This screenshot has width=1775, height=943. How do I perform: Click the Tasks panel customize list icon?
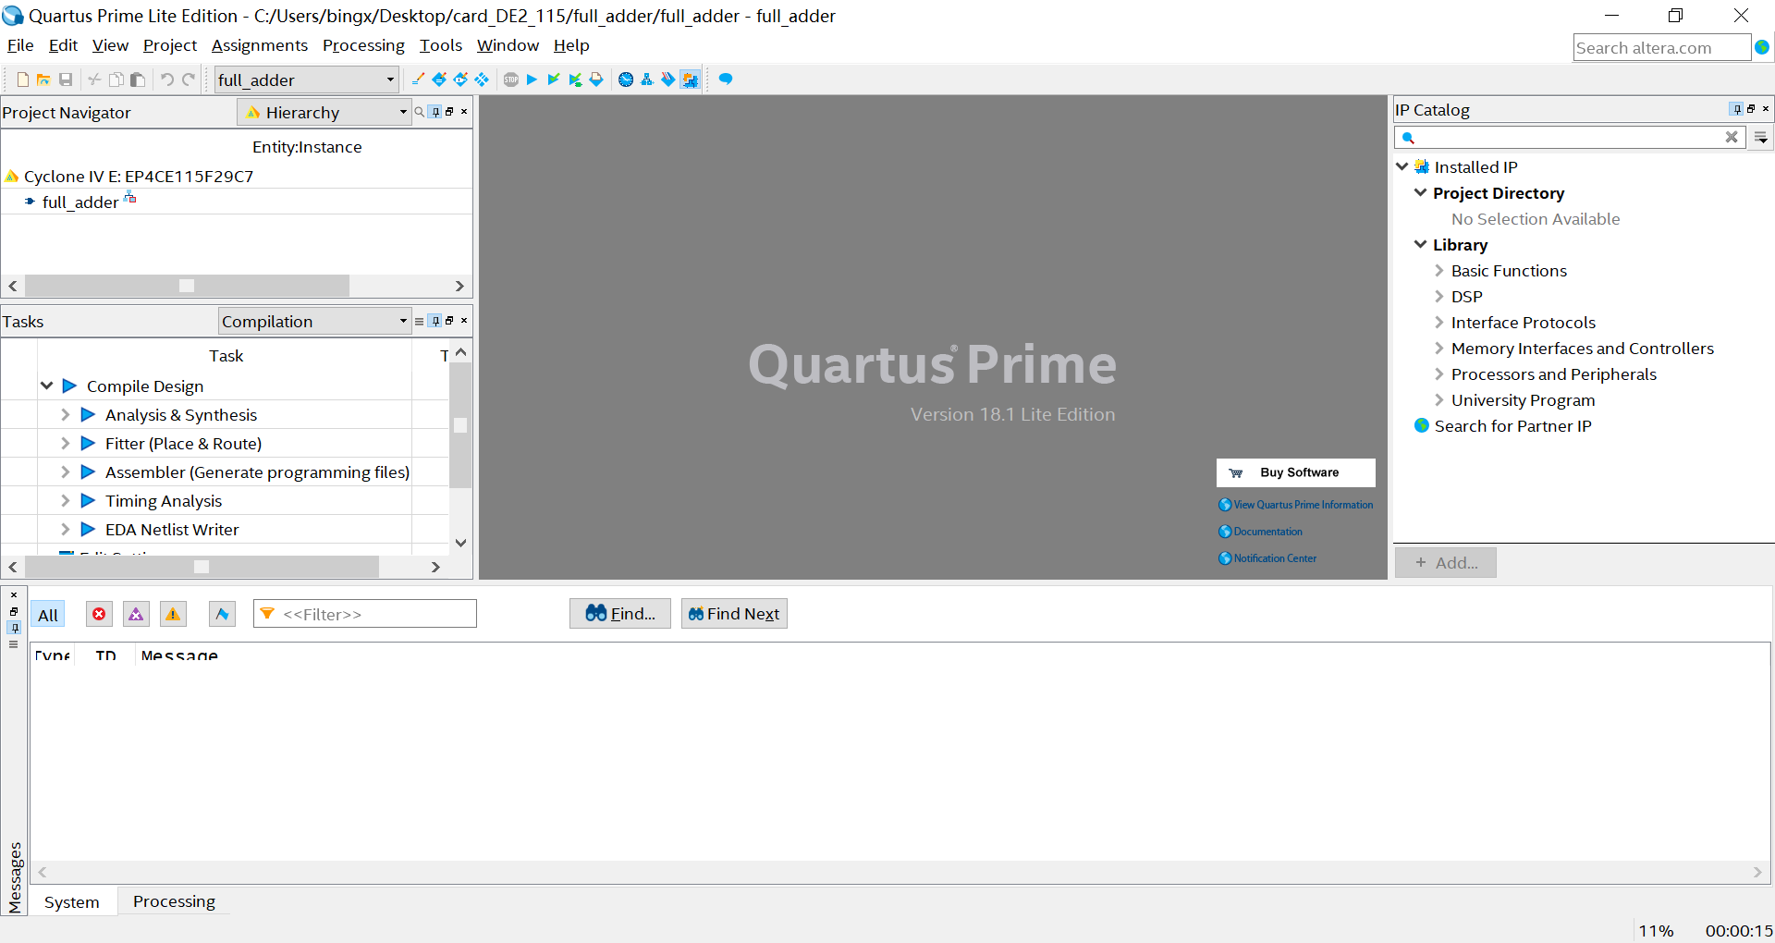click(420, 321)
